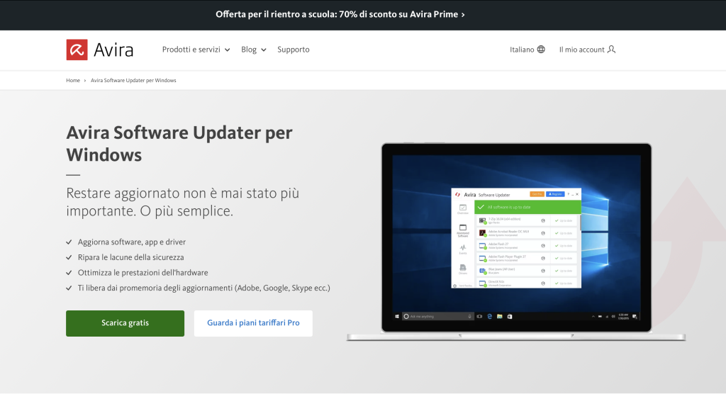Open the Avira Prime 70% discount banner
Viewport: 726px width, 394px height.
click(x=340, y=14)
